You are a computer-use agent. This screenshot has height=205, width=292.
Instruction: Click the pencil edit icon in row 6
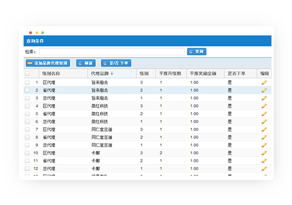pos(264,121)
